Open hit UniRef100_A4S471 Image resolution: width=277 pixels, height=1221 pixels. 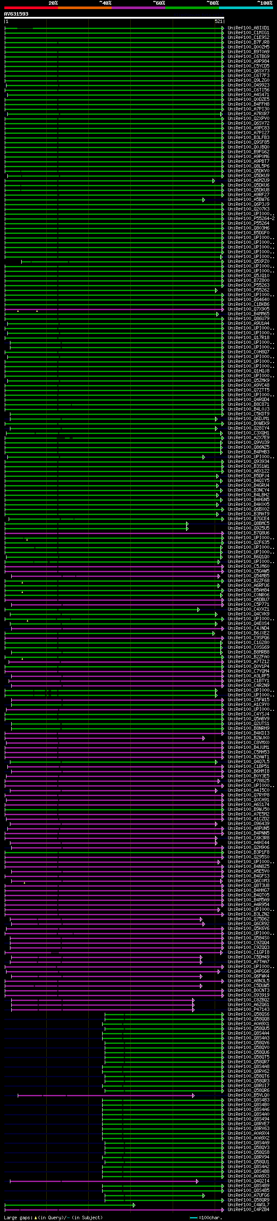coord(248,95)
